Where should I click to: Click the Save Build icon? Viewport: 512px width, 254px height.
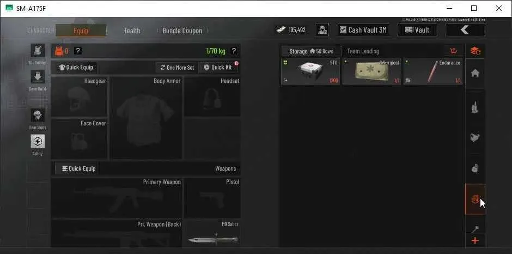(x=38, y=77)
